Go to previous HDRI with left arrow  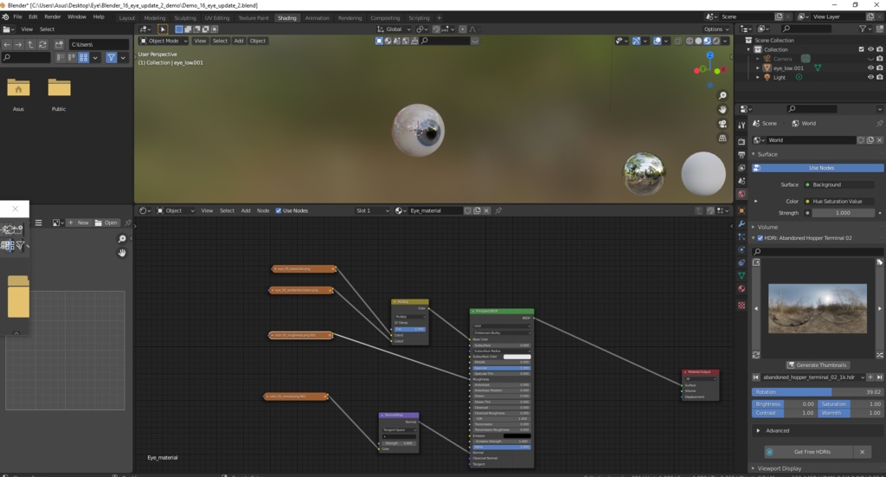pos(756,308)
